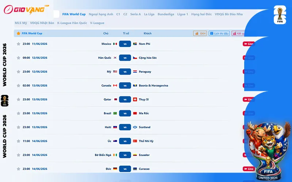
Task: Click vs button for Qatar match
Action: click(x=125, y=99)
